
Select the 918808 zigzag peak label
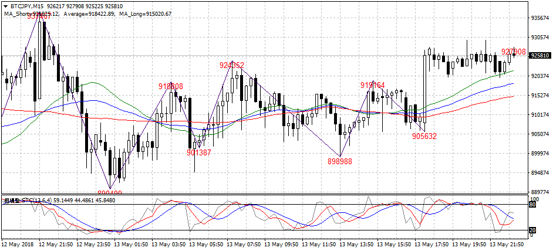(171, 86)
